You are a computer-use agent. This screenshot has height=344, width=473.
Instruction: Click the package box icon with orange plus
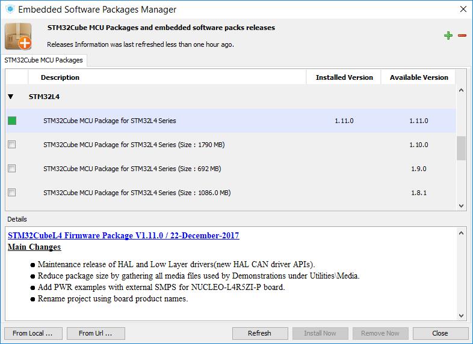(19, 37)
